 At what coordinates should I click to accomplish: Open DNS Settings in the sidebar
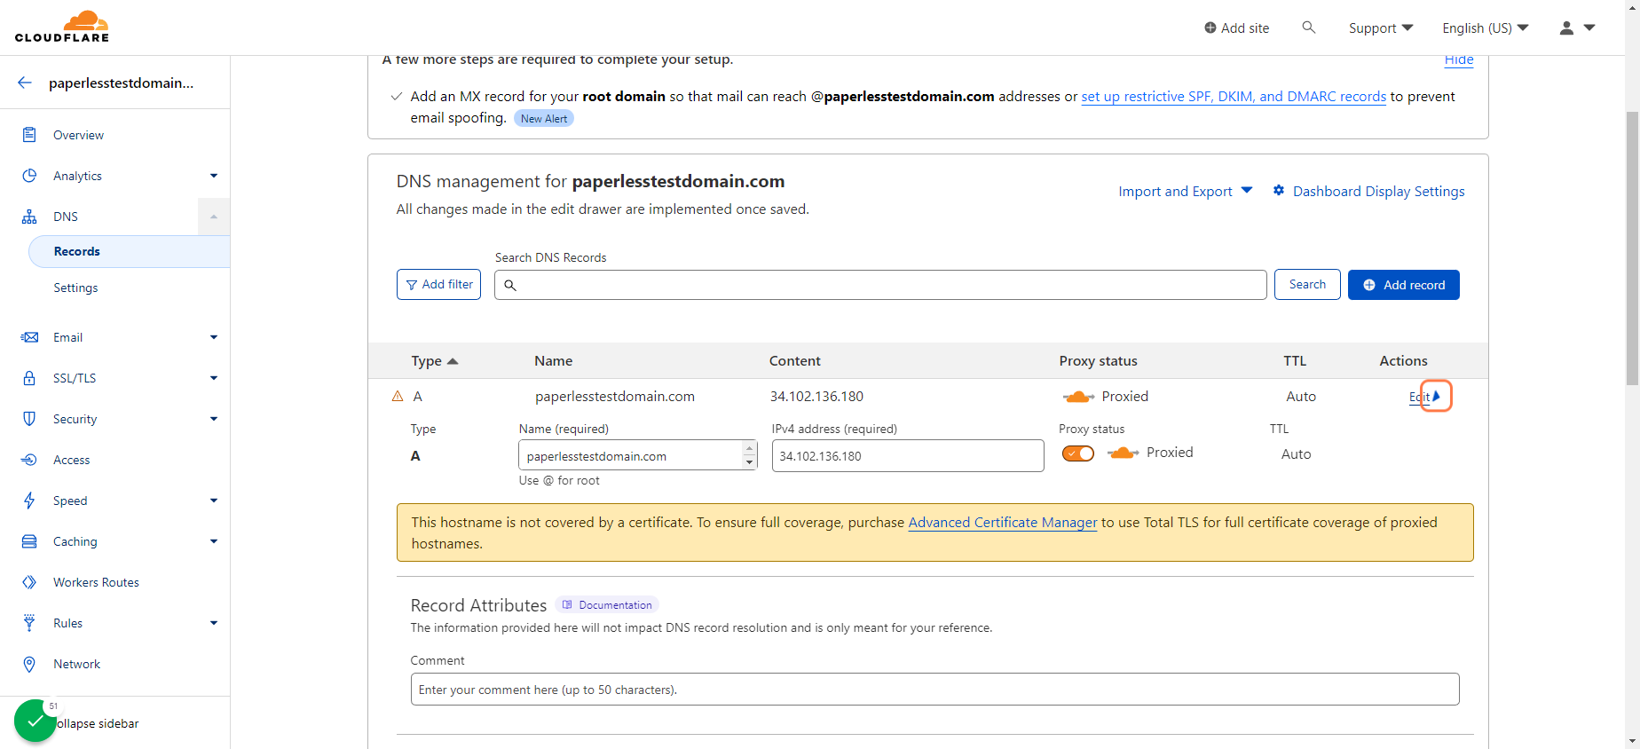(x=75, y=288)
